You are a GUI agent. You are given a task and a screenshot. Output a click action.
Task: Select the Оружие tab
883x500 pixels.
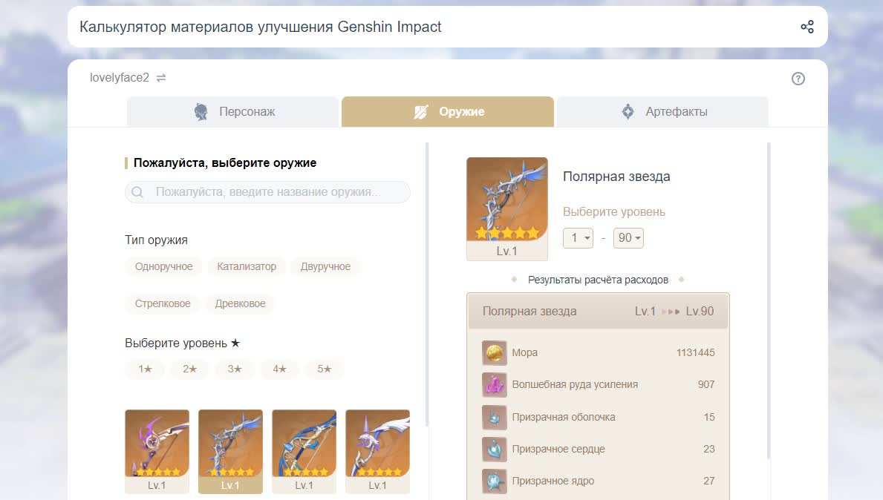pos(448,111)
